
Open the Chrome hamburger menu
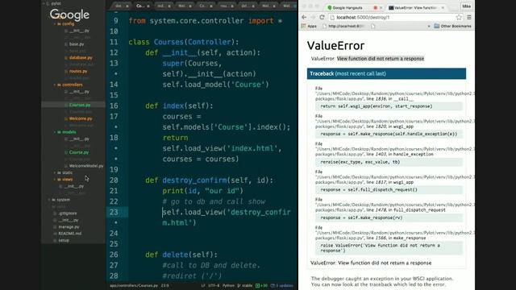tap(469, 17)
